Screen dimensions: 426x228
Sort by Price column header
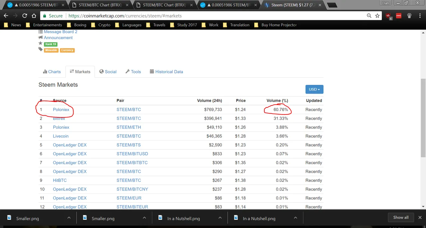point(241,101)
